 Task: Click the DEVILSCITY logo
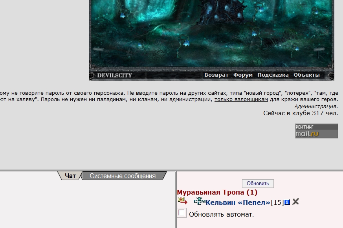(x=114, y=75)
